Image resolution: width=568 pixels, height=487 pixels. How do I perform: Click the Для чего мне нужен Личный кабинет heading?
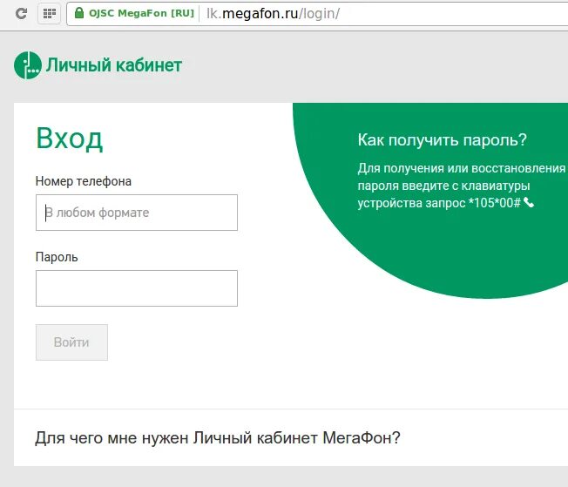[x=217, y=437]
